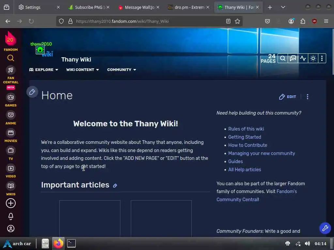Switch to the Message Wall tab

coord(139,7)
